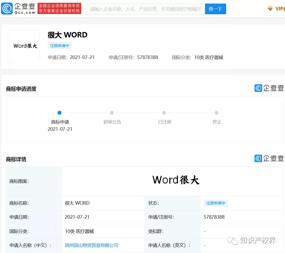Click table 申请日期 value 2021-07-21

point(77,217)
